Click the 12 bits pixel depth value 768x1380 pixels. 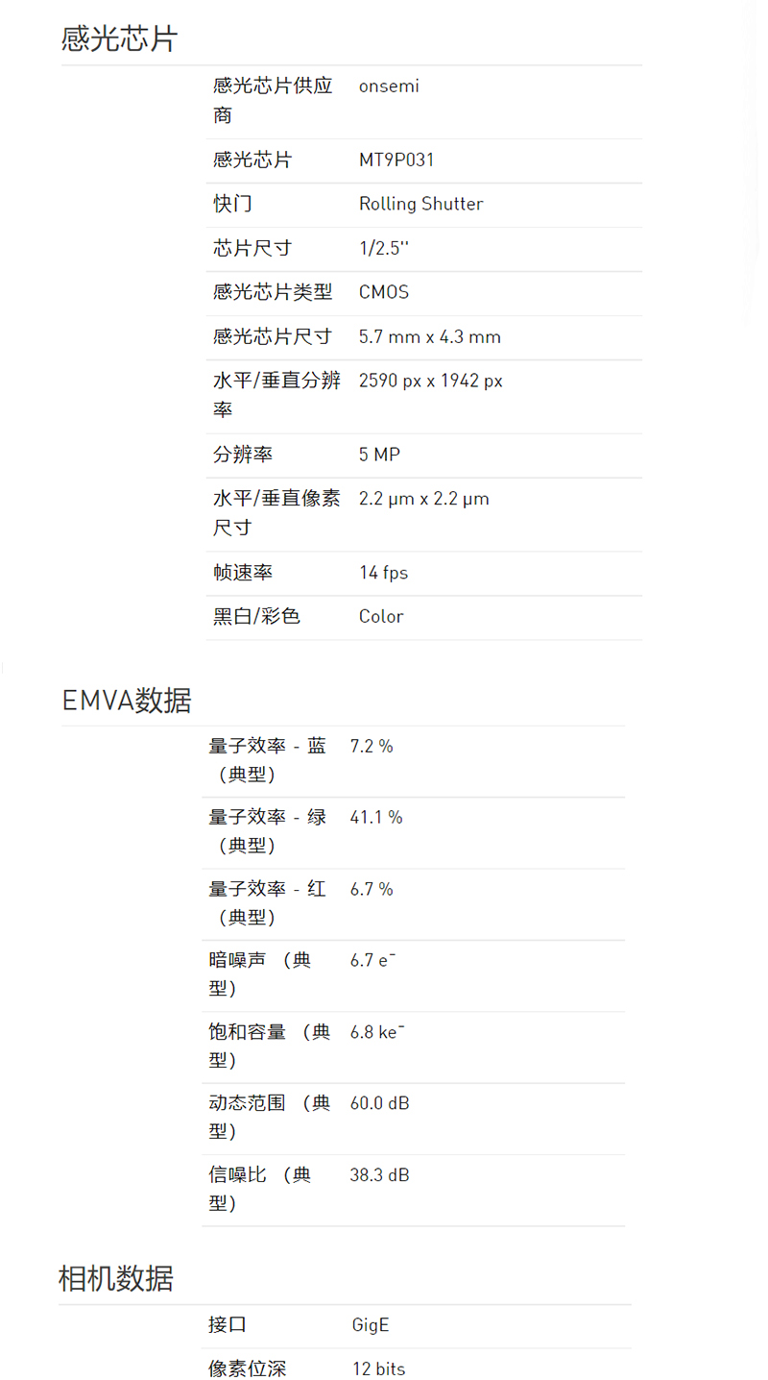click(x=378, y=1369)
